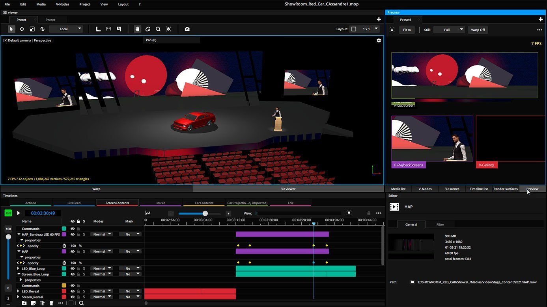Open the Media menu
This screenshot has height=307, width=547.
coord(41,4)
